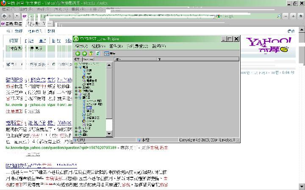Click the 作業系統 operating system node icon
The height and width of the screenshot is (190, 305).
pos(80,91)
